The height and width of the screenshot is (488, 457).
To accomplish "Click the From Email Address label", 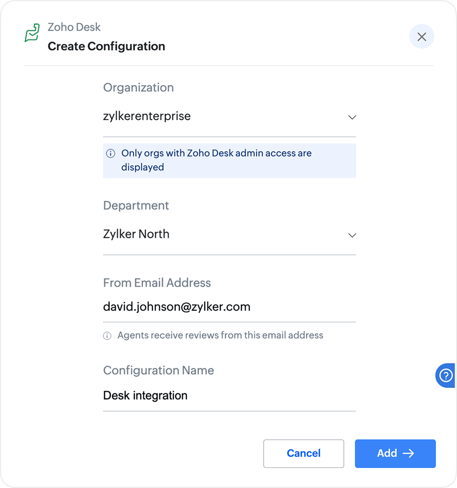I will coord(157,283).
